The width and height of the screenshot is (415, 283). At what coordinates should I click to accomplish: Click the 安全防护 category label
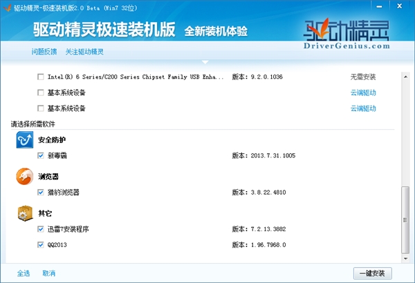pos(52,140)
